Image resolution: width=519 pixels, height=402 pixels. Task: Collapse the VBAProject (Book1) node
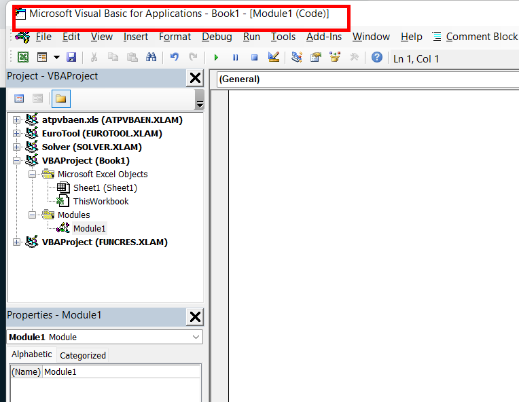(16, 160)
